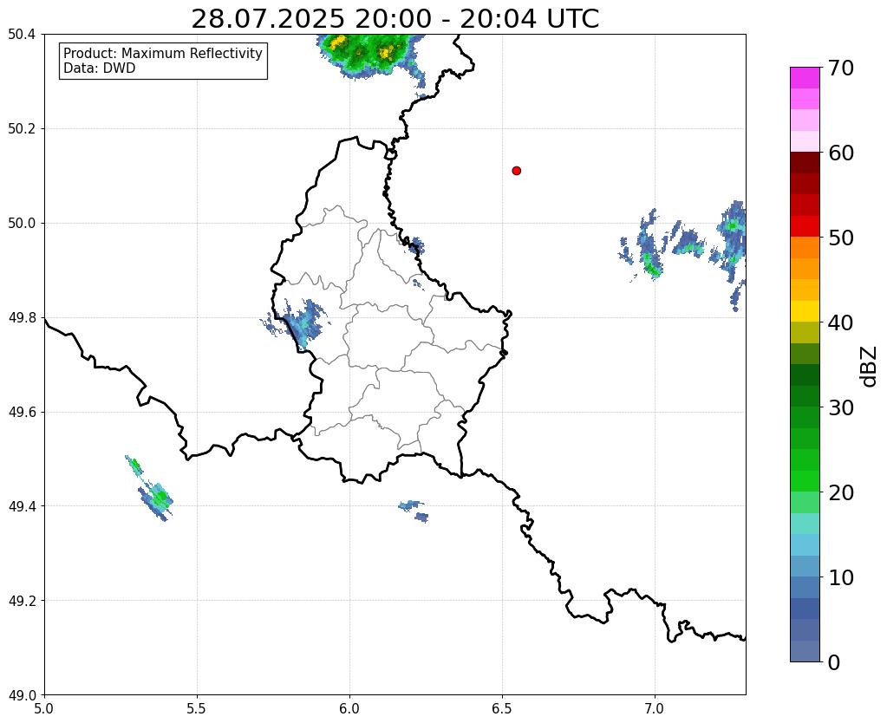
Task: Click the colorbar tick label 20
Action: (x=841, y=492)
